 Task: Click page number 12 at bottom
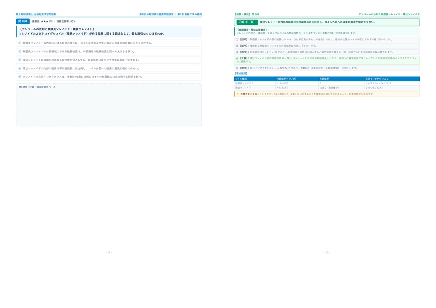click(109, 252)
